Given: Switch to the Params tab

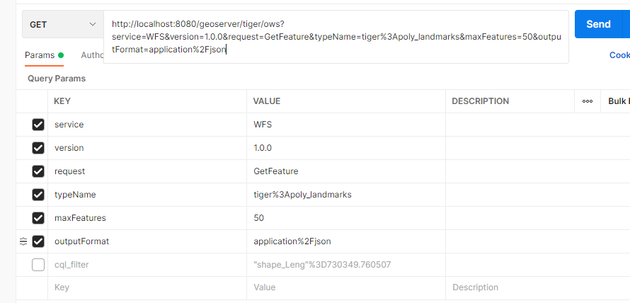Looking at the screenshot, I should coord(39,55).
